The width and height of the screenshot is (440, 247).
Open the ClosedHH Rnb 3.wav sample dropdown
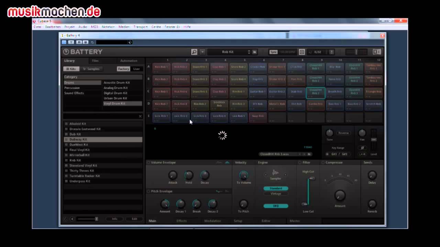(304, 154)
